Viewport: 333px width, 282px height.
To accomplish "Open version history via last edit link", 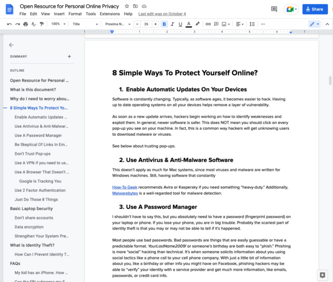I will pos(162,14).
